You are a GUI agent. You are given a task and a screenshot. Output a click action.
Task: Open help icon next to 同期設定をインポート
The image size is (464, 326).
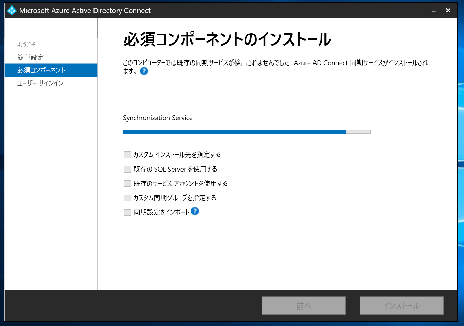coord(195,211)
